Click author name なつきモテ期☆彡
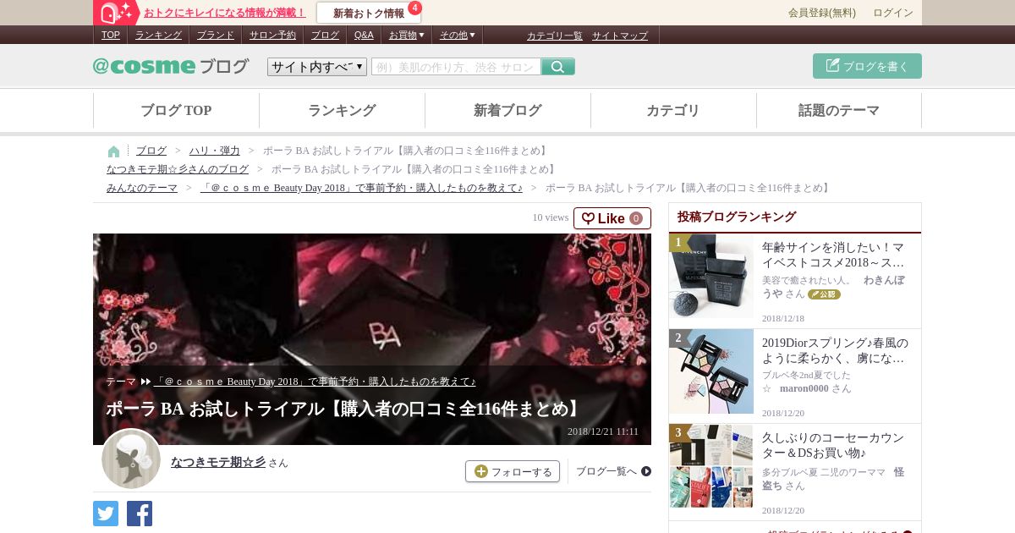Viewport: 1015px width, 533px height. point(218,462)
